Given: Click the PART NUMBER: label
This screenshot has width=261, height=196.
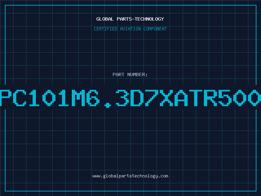Looking at the screenshot, I should (130, 74).
